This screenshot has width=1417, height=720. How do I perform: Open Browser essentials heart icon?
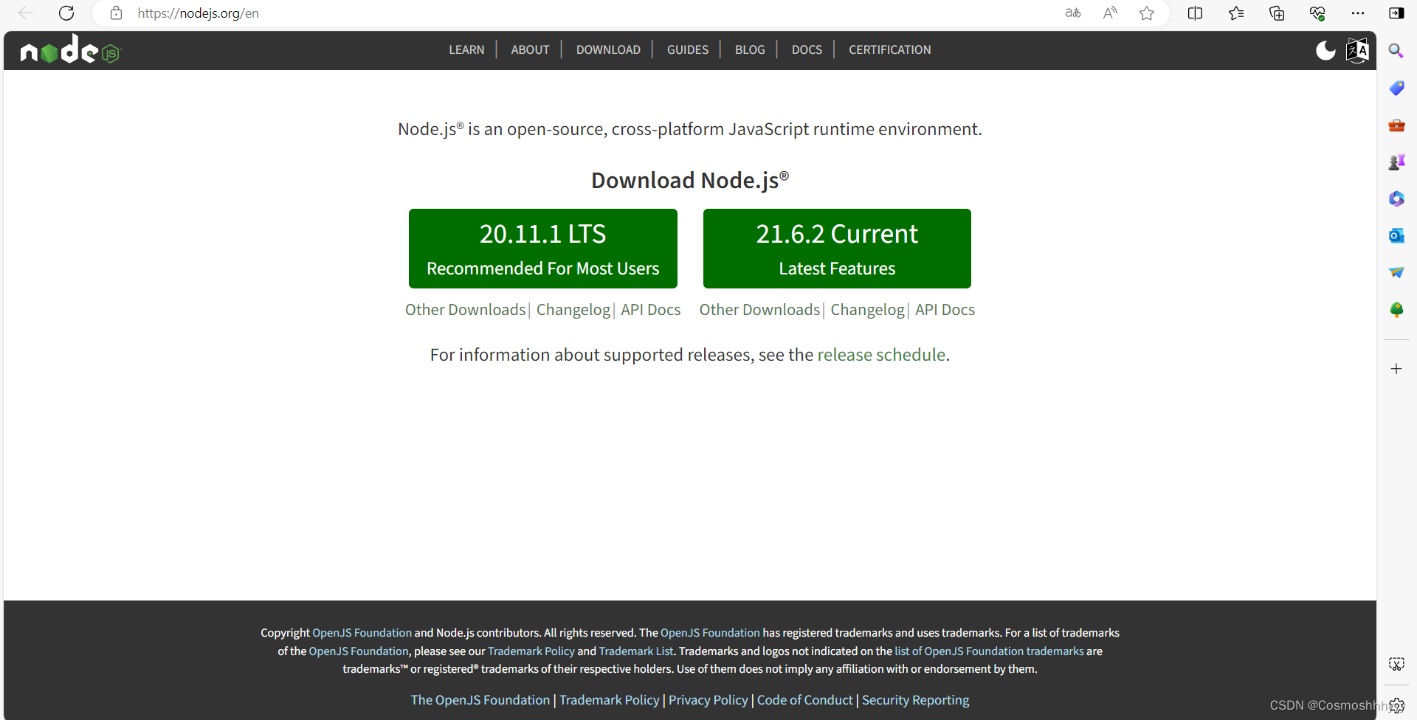coord(1317,13)
